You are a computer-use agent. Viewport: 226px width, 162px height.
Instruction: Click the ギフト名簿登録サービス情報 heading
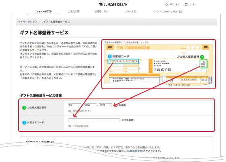point(41,96)
